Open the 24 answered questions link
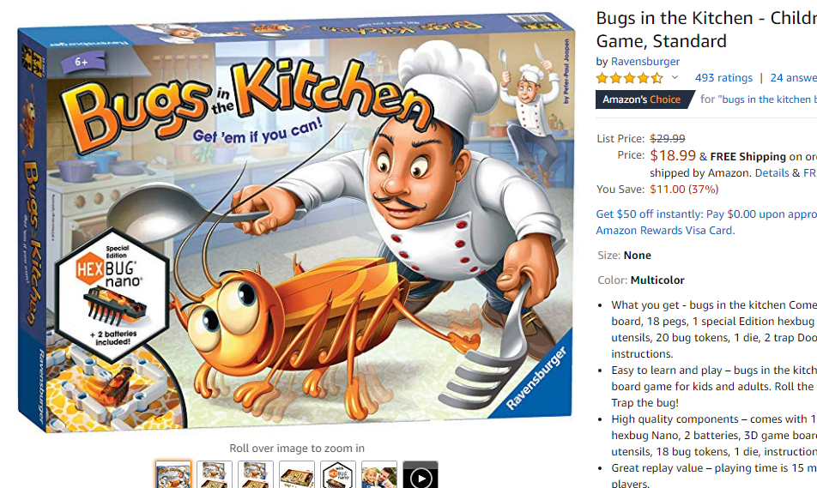817x488 pixels. point(794,77)
